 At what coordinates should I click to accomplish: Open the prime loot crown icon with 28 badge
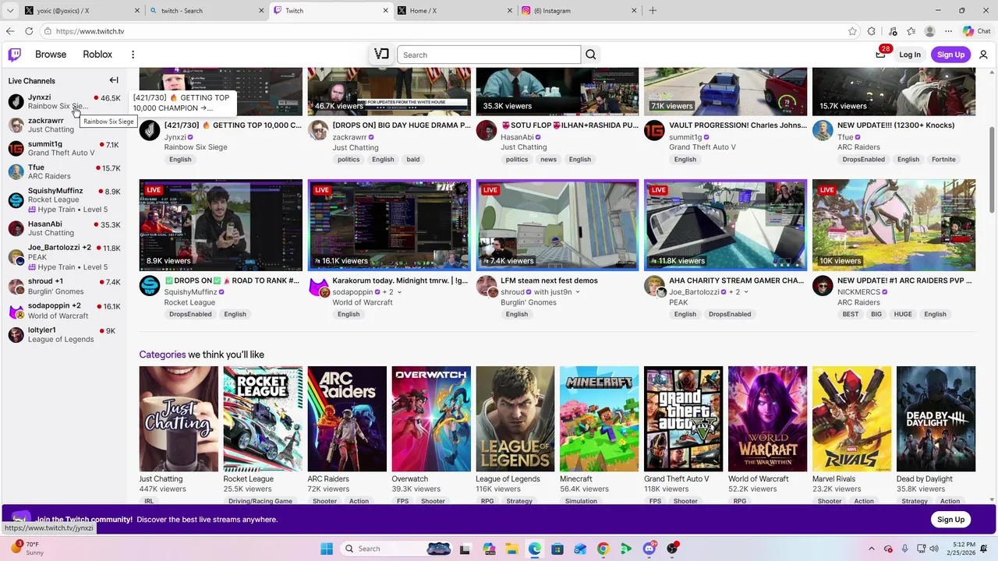pos(881,54)
